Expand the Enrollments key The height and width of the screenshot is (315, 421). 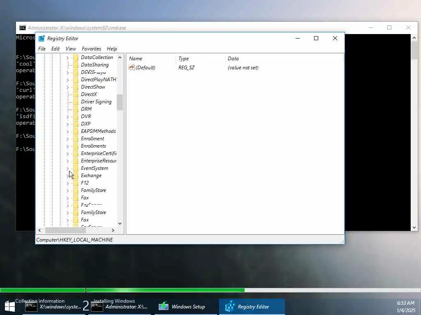pyautogui.click(x=68, y=146)
